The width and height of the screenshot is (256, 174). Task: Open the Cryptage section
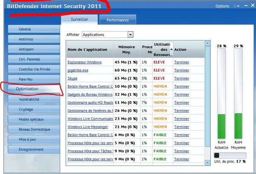[34, 109]
